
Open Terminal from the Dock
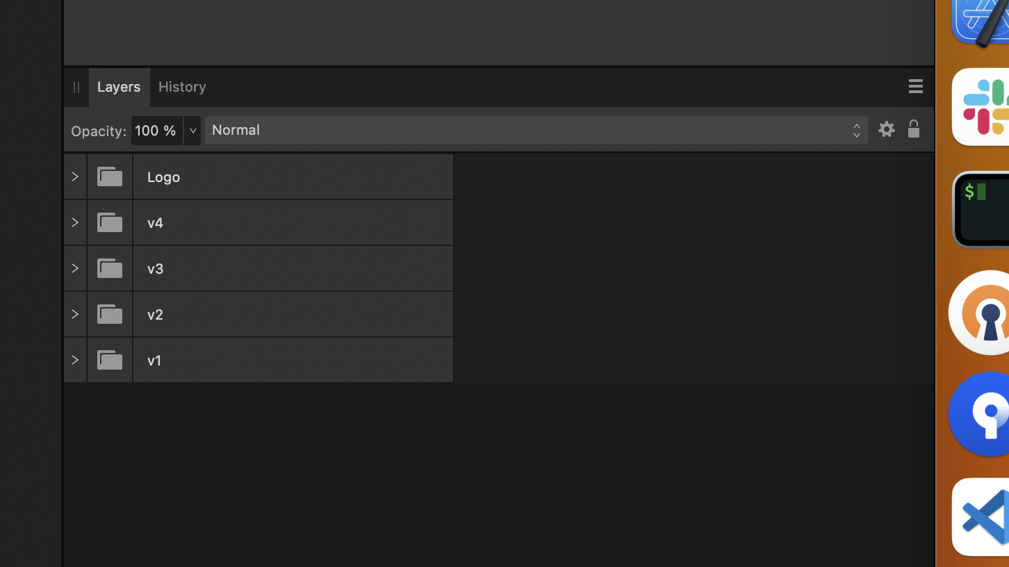tap(981, 210)
